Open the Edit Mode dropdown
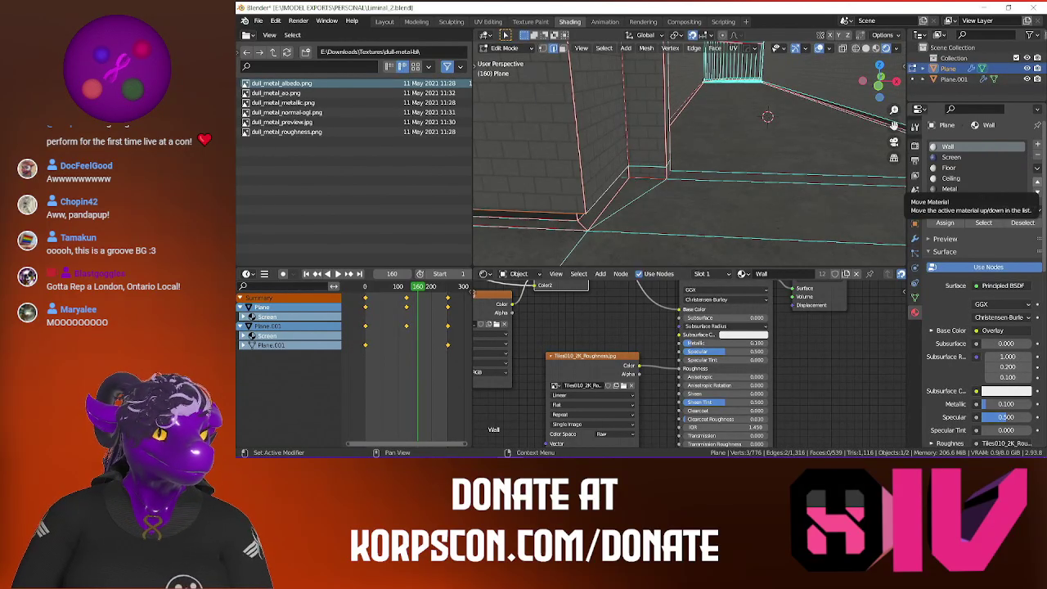 505,48
